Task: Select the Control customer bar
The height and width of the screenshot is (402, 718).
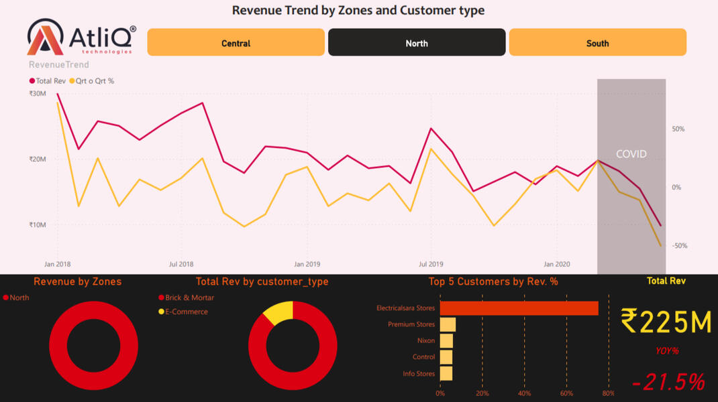Action: pyautogui.click(x=446, y=357)
